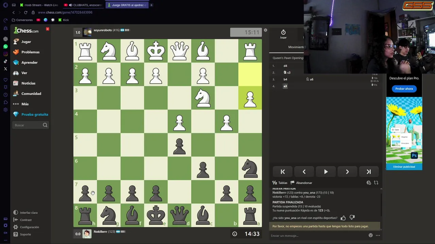Switch to CLUBHATS YouTube tab

83,5
